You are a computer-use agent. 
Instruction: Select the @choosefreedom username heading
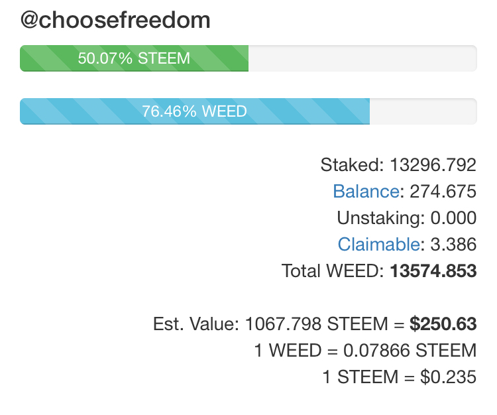[115, 21]
